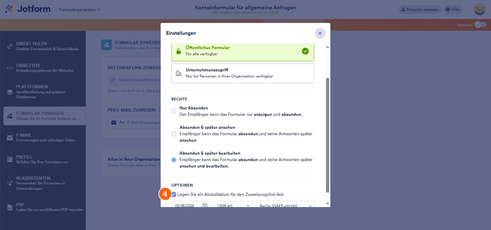Select Absenden & später ansehen radio option
This screenshot has height=230, width=491.
point(174,134)
